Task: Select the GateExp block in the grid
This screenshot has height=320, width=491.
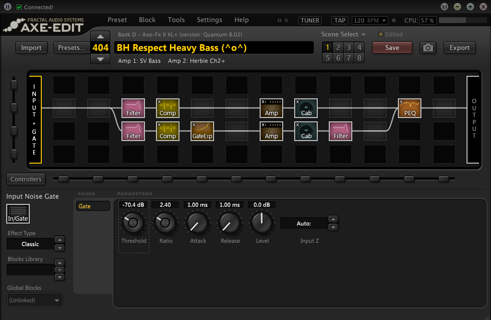Action: (202, 131)
